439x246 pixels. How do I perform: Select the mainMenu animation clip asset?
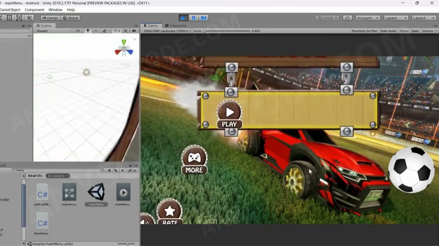[x=123, y=195]
